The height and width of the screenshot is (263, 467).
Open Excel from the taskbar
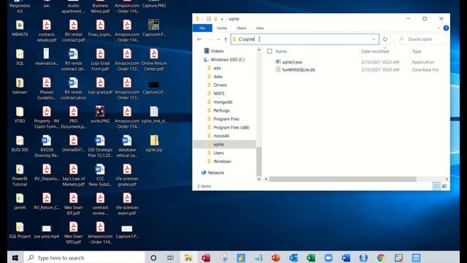[x=311, y=258]
